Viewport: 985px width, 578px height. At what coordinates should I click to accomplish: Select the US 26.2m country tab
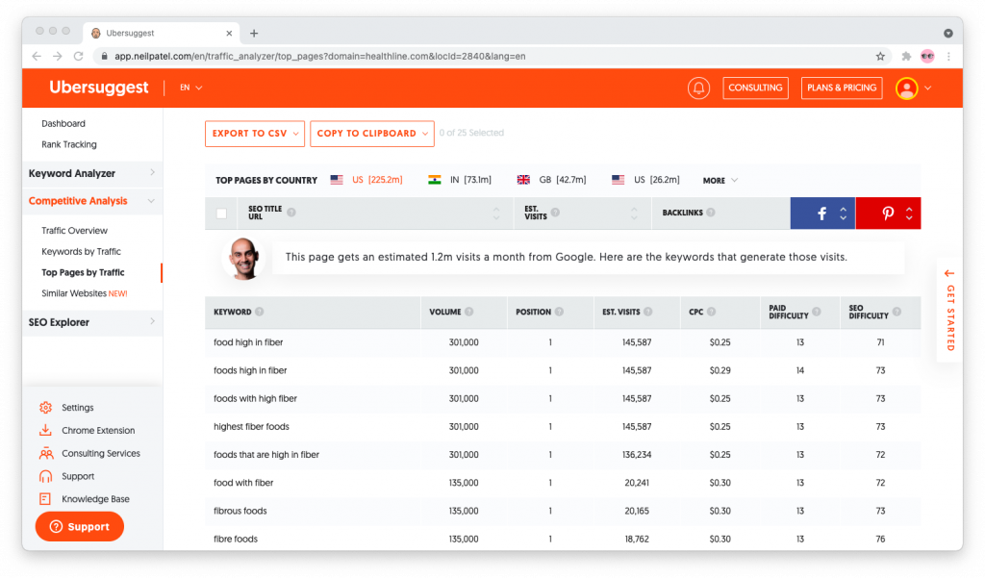tap(645, 180)
